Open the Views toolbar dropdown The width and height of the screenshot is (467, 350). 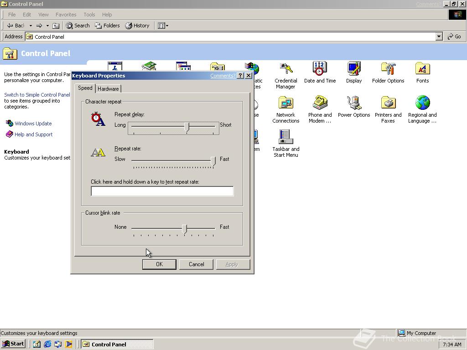[x=163, y=26]
